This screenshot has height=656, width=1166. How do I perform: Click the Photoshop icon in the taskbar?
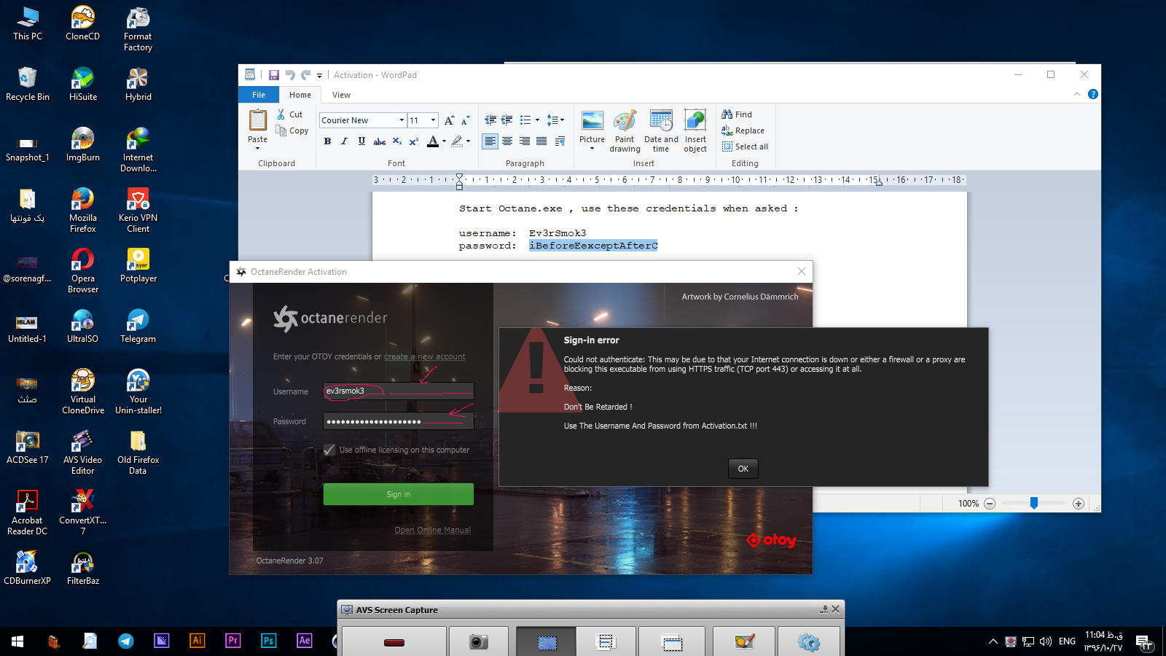[268, 641]
